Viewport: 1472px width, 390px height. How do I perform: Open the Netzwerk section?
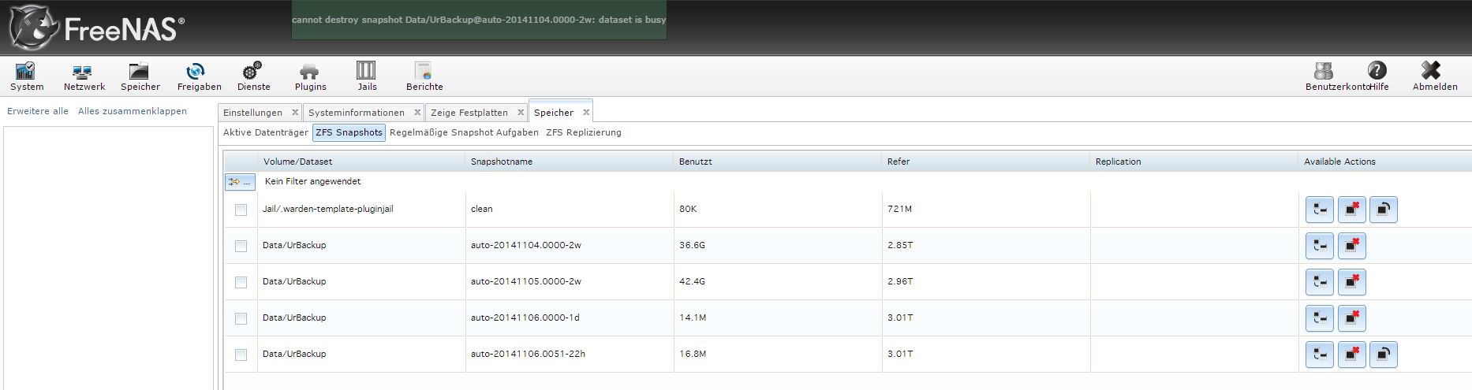pos(84,76)
